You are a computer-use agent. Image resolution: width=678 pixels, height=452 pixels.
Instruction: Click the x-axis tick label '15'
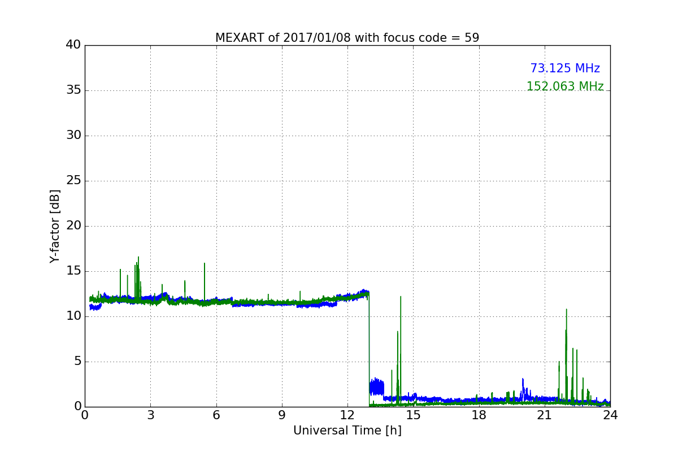pos(413,415)
